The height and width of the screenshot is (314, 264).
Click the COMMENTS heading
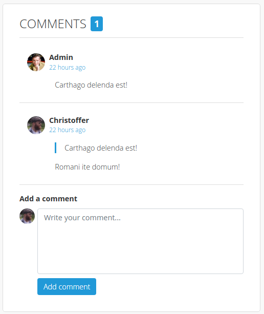53,24
